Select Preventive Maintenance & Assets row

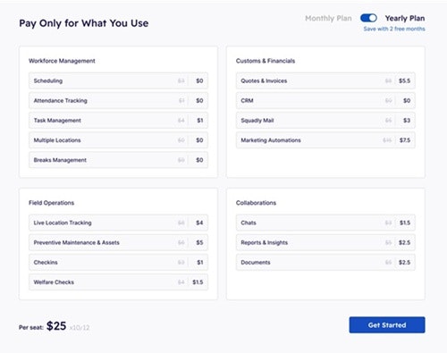pyautogui.click(x=118, y=242)
